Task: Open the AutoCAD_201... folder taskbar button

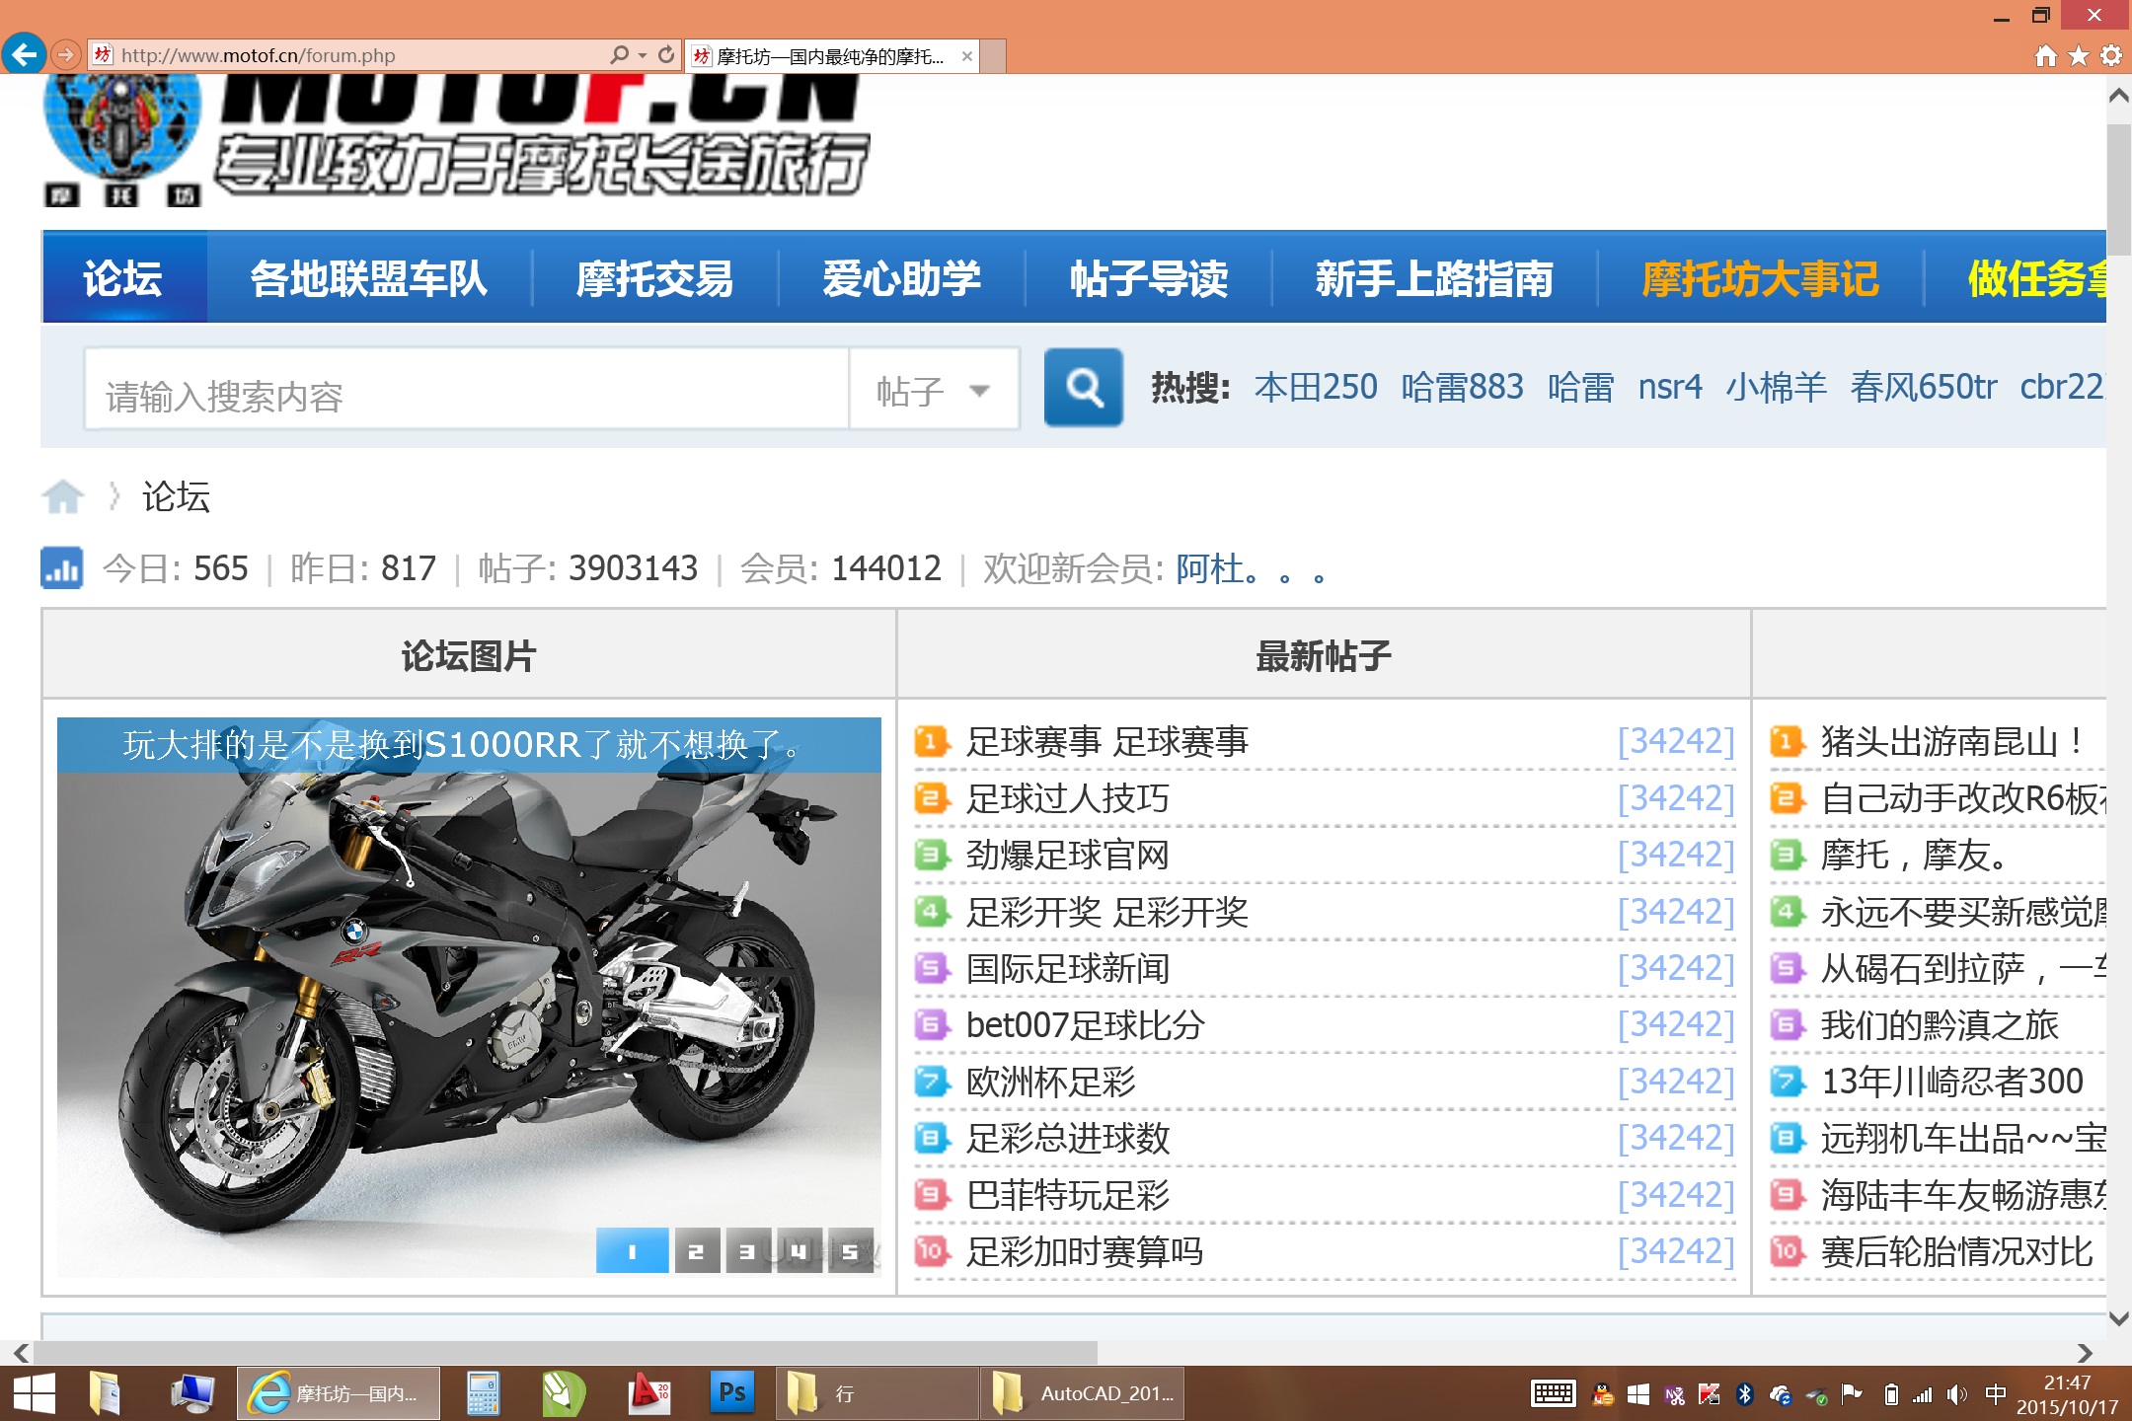Action: tap(1084, 1393)
